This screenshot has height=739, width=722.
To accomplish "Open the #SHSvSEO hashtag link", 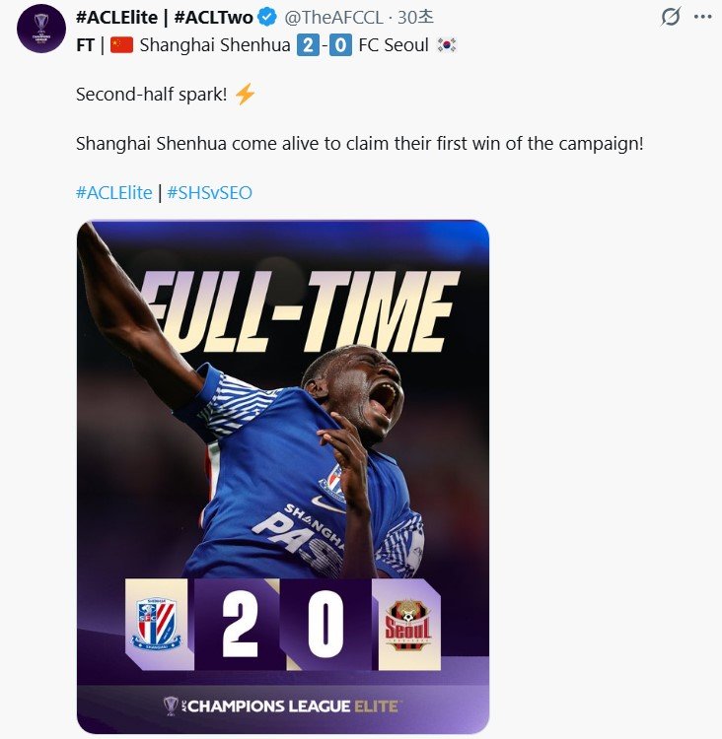I will point(209,192).
